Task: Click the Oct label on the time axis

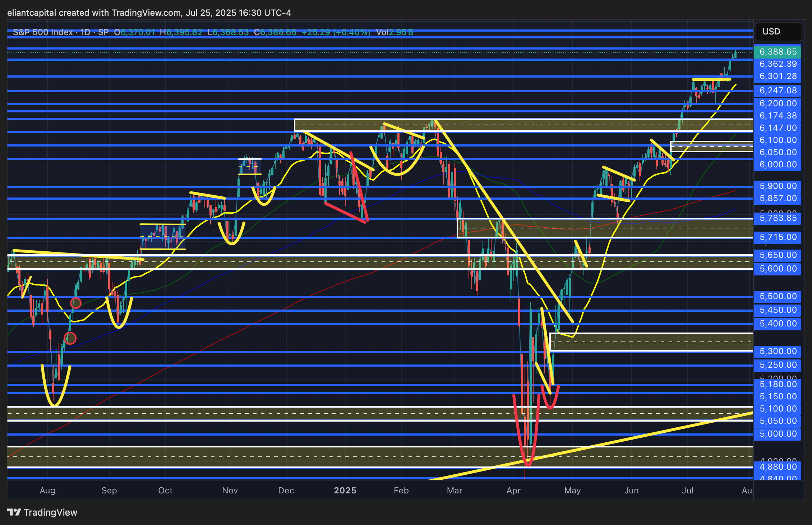Action: click(165, 491)
